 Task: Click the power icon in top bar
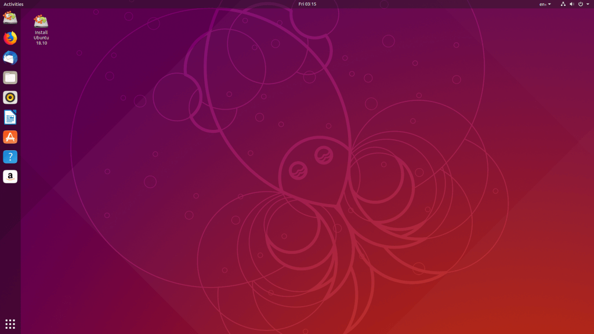(581, 4)
